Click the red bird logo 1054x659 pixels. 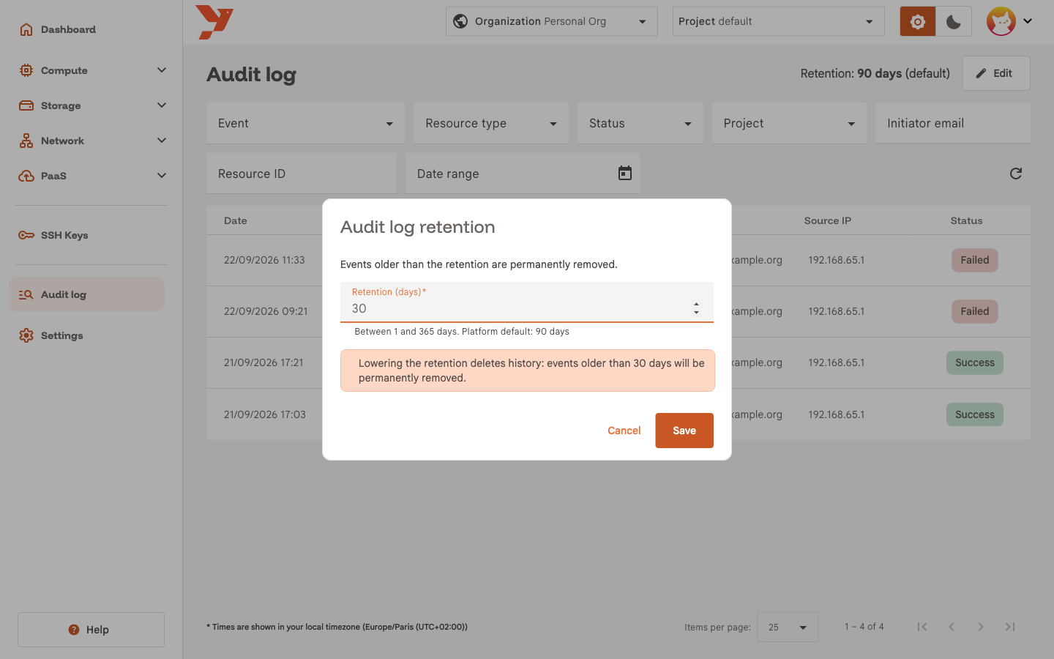click(x=214, y=22)
